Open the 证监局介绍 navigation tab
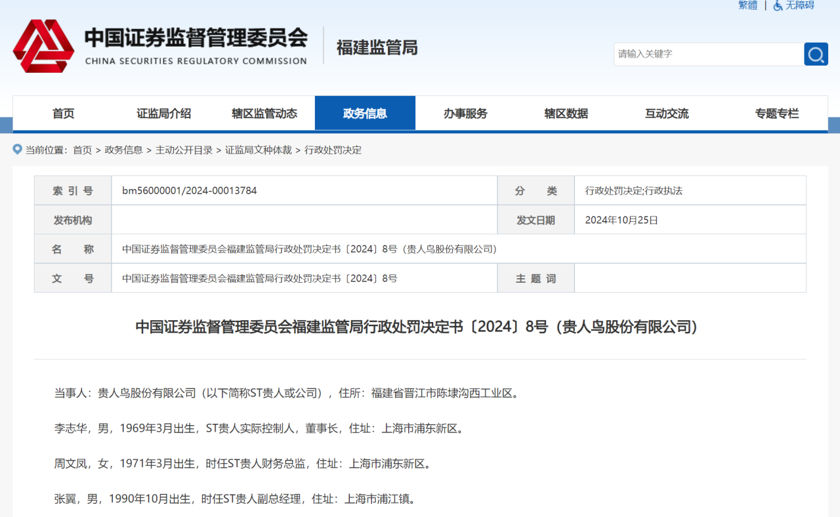Viewport: 840px width, 517px height. coord(164,114)
